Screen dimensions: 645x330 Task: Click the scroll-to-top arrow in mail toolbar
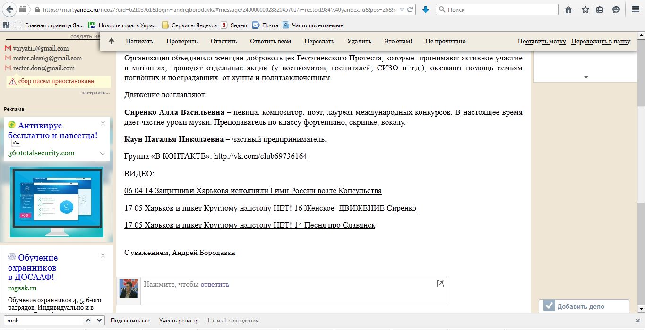[112, 41]
